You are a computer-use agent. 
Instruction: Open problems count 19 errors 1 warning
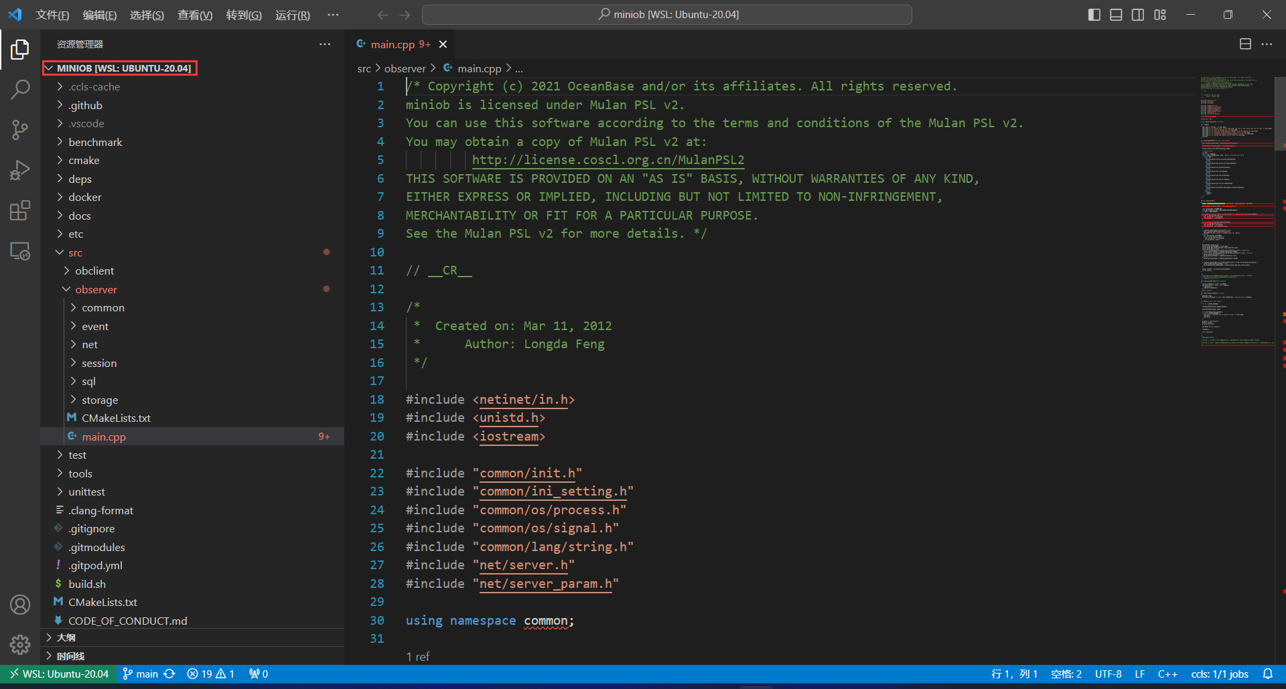(211, 674)
